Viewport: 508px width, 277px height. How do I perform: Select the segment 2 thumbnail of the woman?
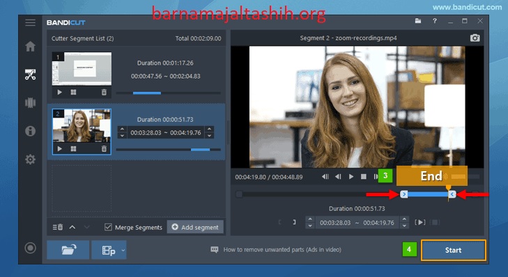[82, 125]
